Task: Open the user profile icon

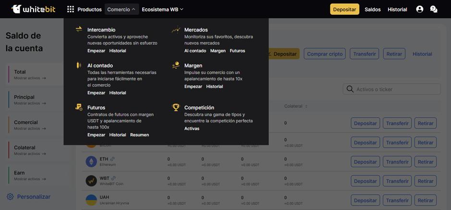Action: click(420, 10)
